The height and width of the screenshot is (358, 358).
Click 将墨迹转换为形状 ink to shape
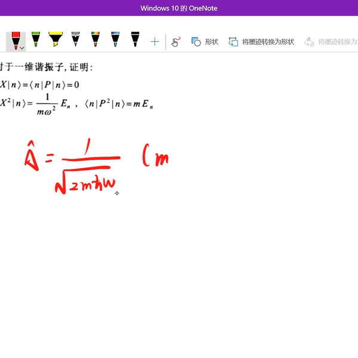tap(261, 42)
